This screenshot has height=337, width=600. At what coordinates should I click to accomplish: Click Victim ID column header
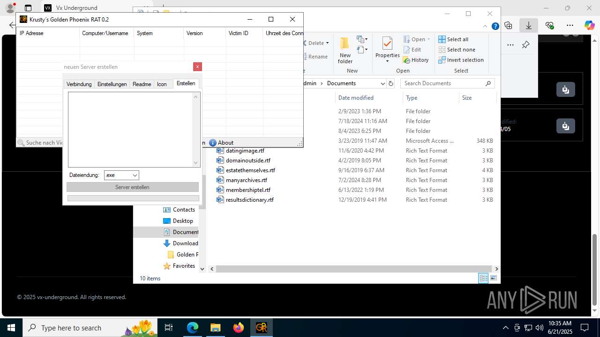click(244, 33)
